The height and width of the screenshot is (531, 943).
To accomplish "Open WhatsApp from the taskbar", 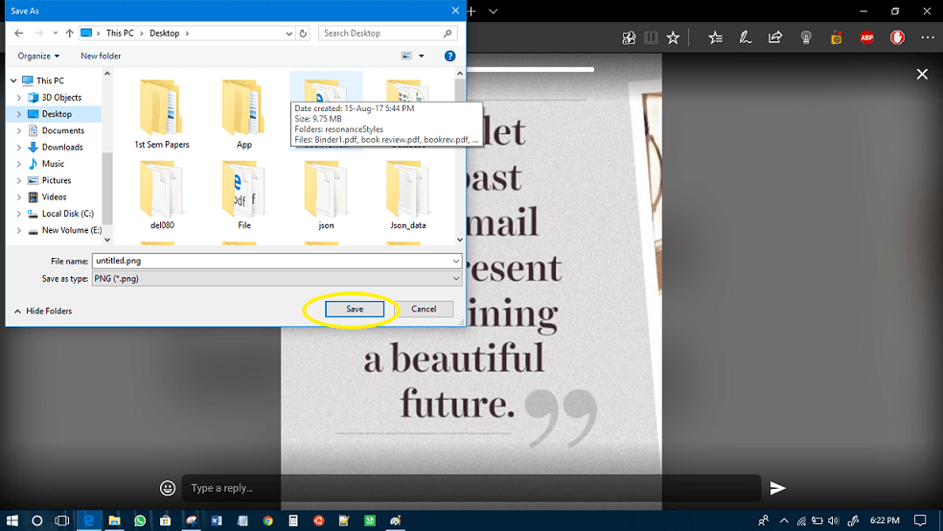I will click(x=140, y=520).
